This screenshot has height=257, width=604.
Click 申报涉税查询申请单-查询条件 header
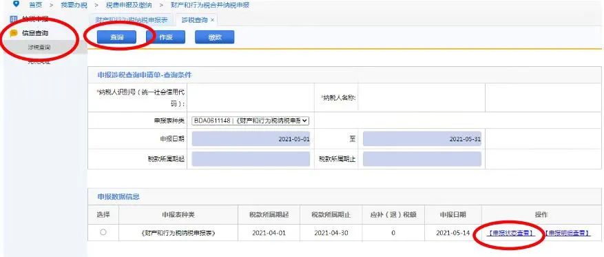point(145,75)
